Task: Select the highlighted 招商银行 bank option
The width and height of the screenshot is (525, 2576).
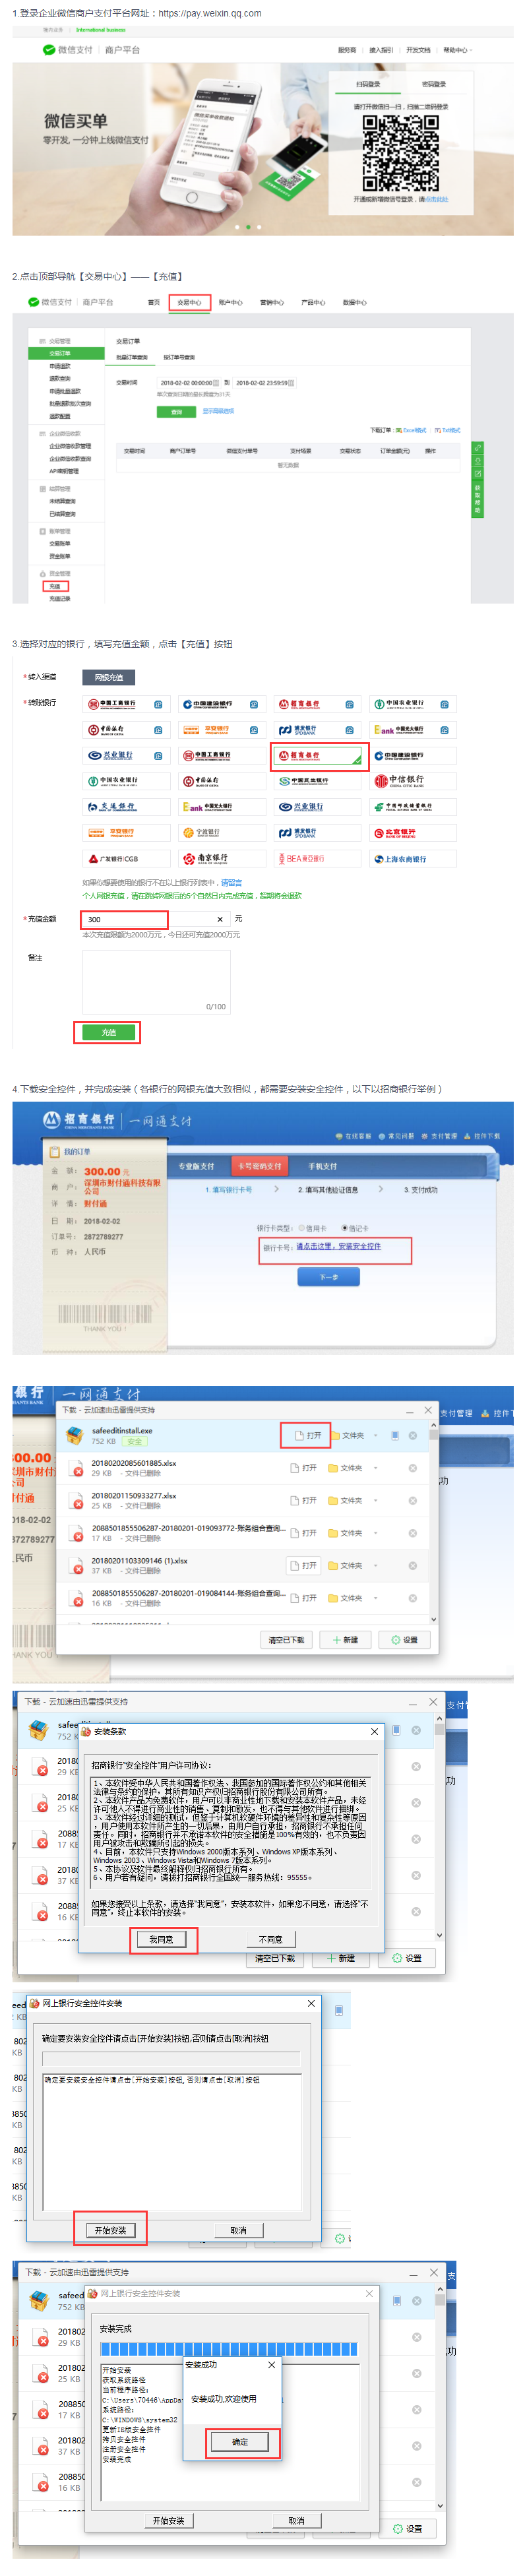Action: pos(318,756)
